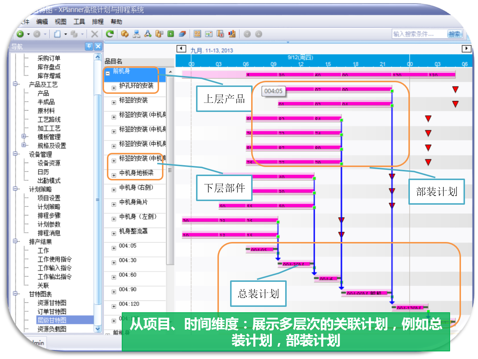The width and height of the screenshot is (478, 359).
Task: Select 设备资源 in navigation tree
Action: tap(49, 163)
